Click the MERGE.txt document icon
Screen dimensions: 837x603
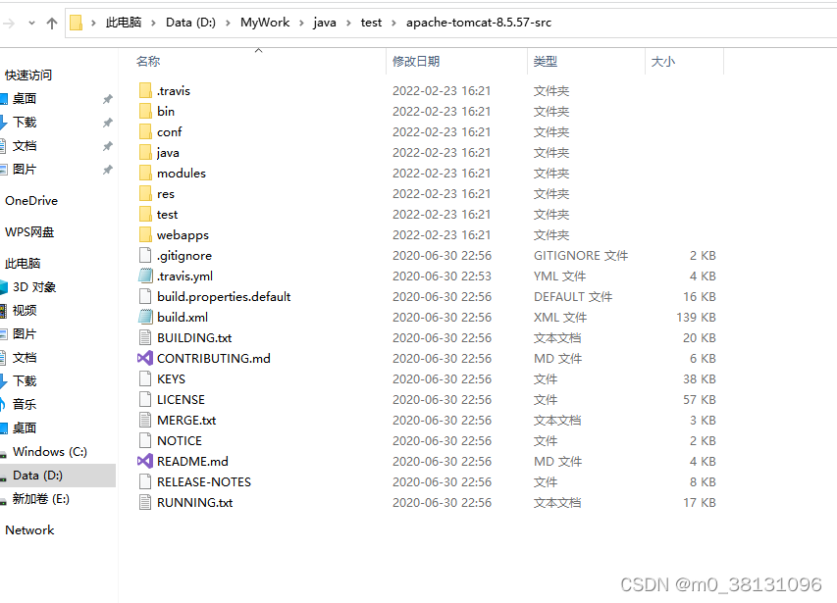pyautogui.click(x=145, y=420)
